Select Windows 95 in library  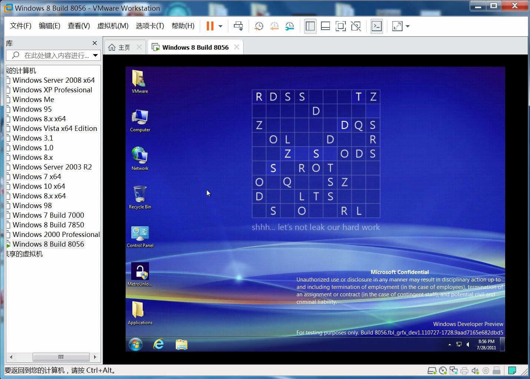[32, 109]
